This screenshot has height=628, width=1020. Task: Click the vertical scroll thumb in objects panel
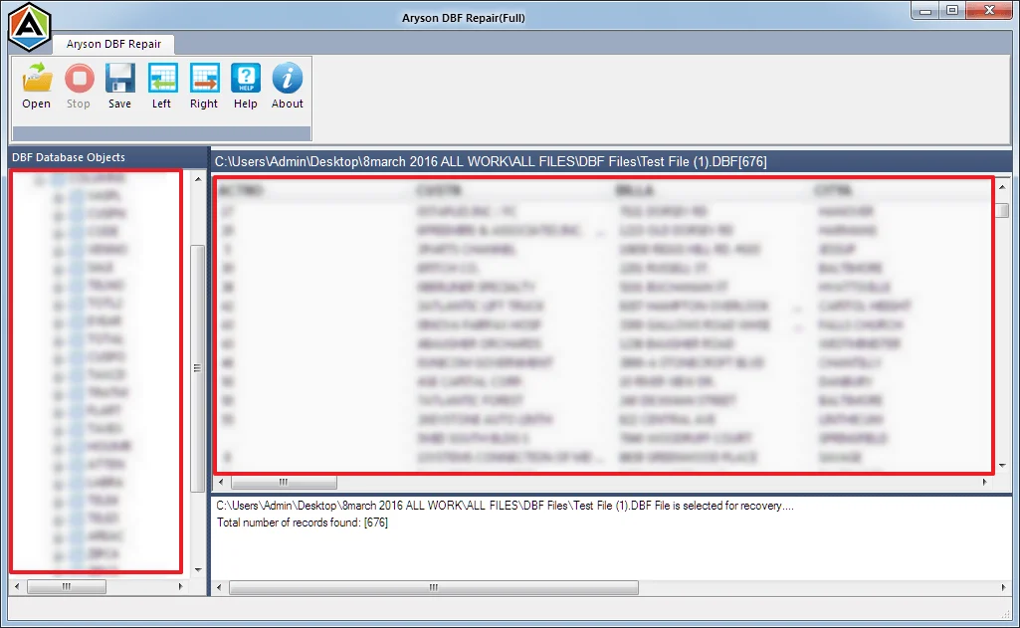(198, 368)
